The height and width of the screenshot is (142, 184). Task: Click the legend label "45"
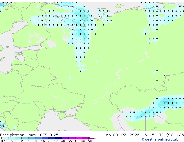click(83, 141)
